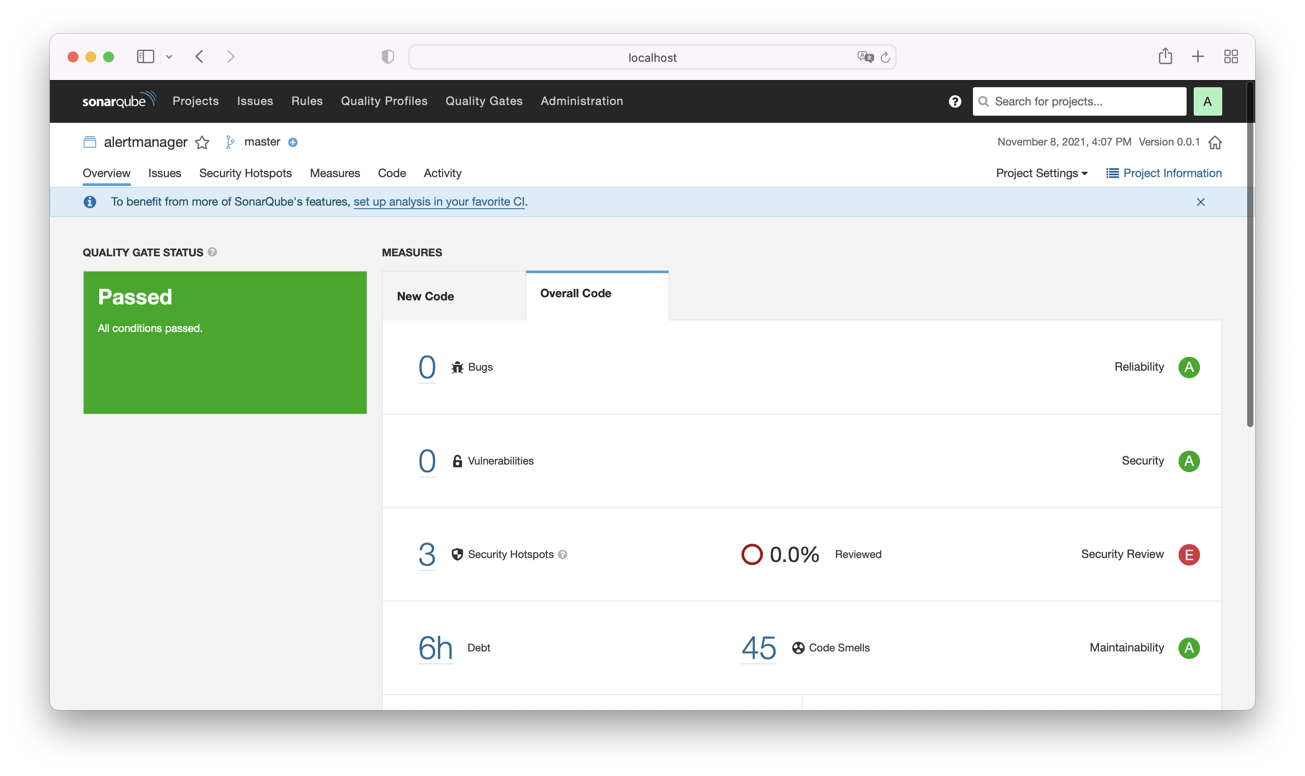
Task: Open set up analysis in your favorite CI link
Action: pyautogui.click(x=439, y=202)
